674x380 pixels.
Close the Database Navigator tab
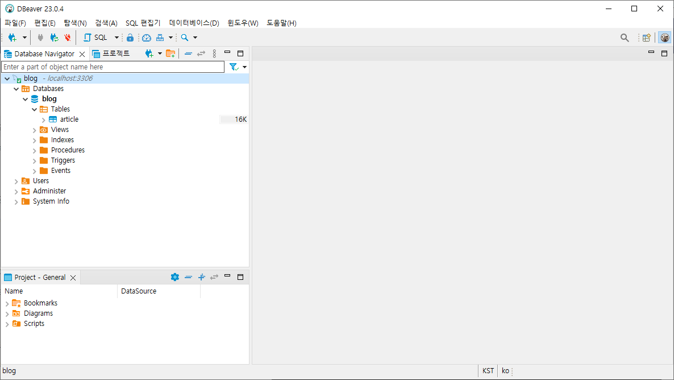coord(82,54)
